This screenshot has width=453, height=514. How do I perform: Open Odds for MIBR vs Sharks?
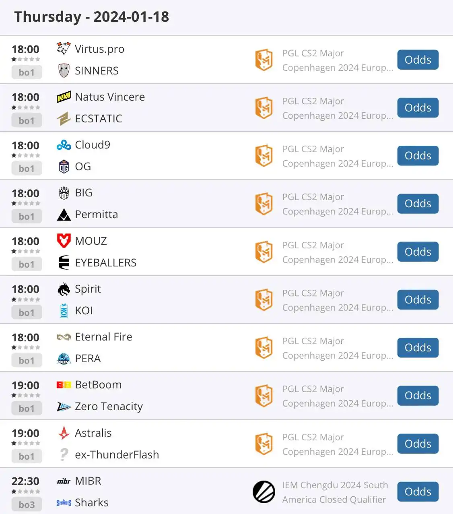click(418, 492)
